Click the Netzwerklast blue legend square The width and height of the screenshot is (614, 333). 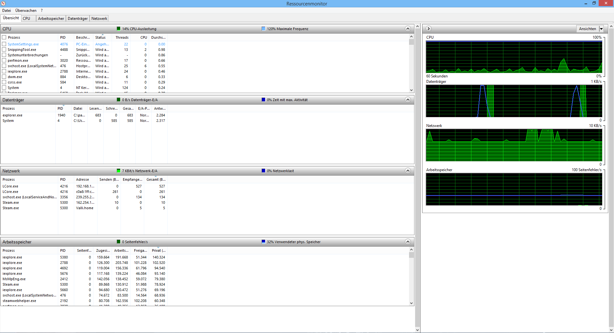click(264, 170)
